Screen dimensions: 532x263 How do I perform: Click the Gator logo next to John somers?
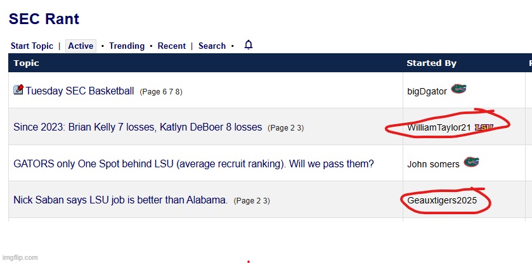coord(471,163)
